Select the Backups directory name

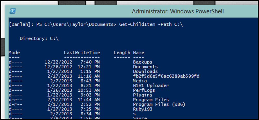click(x=142, y=62)
